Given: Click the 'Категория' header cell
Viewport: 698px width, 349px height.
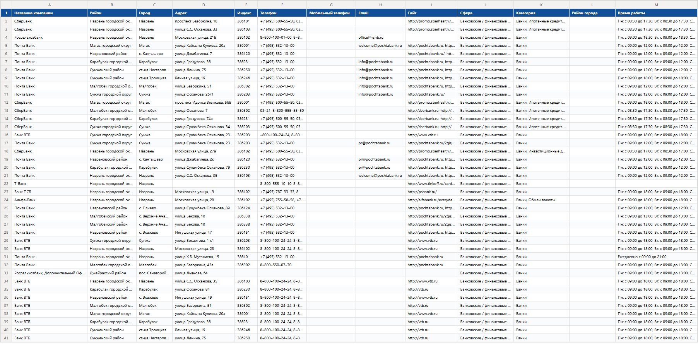Looking at the screenshot, I should coord(541,13).
